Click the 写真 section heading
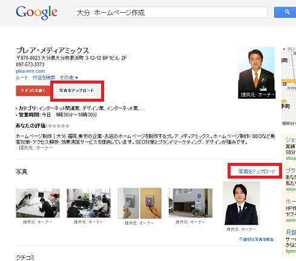Screen dimensions: 296x261 click(x=21, y=172)
